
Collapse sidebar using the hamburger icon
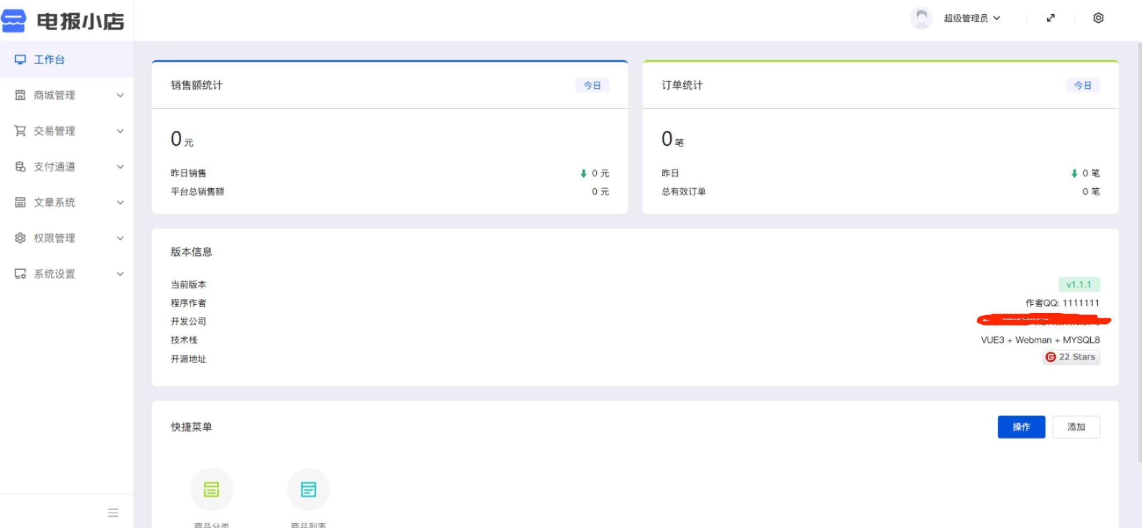pos(113,513)
